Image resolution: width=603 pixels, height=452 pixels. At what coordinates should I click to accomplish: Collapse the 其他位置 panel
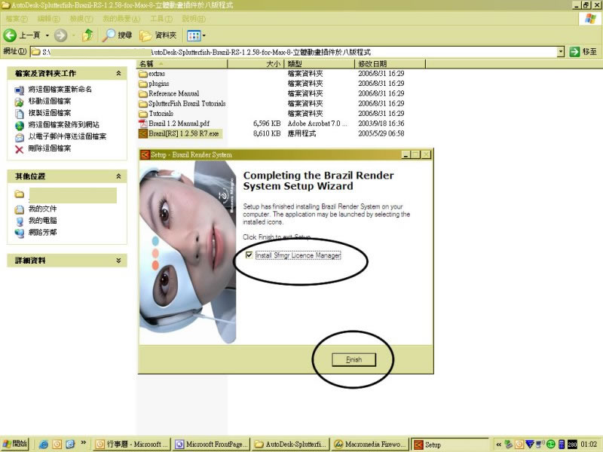click(119, 176)
